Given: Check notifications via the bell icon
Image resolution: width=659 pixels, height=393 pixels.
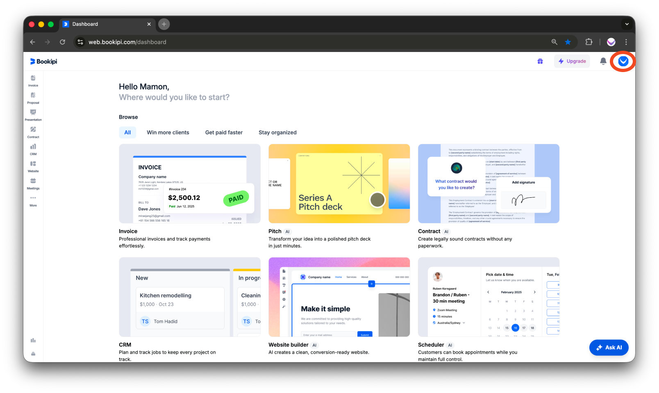Looking at the screenshot, I should pos(603,61).
